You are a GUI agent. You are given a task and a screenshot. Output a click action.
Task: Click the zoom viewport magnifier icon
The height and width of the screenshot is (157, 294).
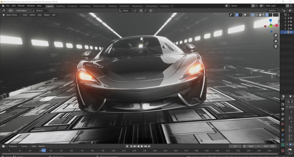point(275,36)
